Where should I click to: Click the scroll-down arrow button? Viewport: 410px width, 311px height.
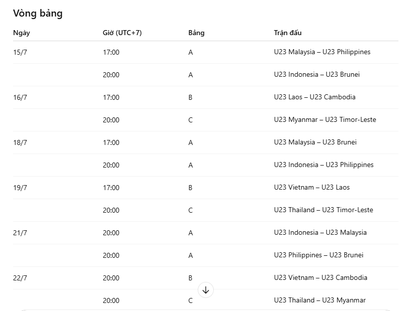coord(206,290)
